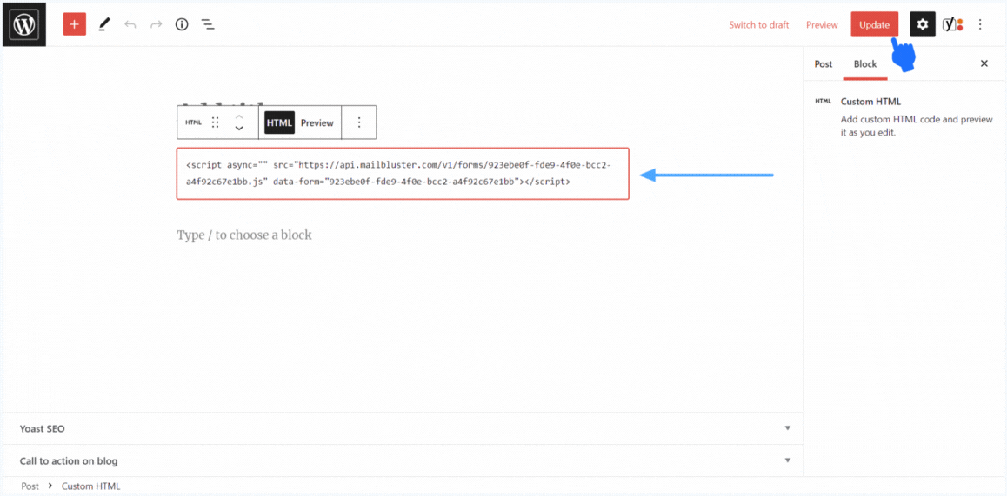Close the settings sidebar panel
This screenshot has width=1007, height=496.
pos(984,63)
